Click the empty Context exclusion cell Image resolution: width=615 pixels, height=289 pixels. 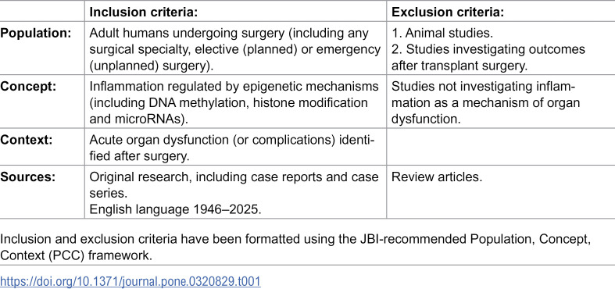point(501,148)
